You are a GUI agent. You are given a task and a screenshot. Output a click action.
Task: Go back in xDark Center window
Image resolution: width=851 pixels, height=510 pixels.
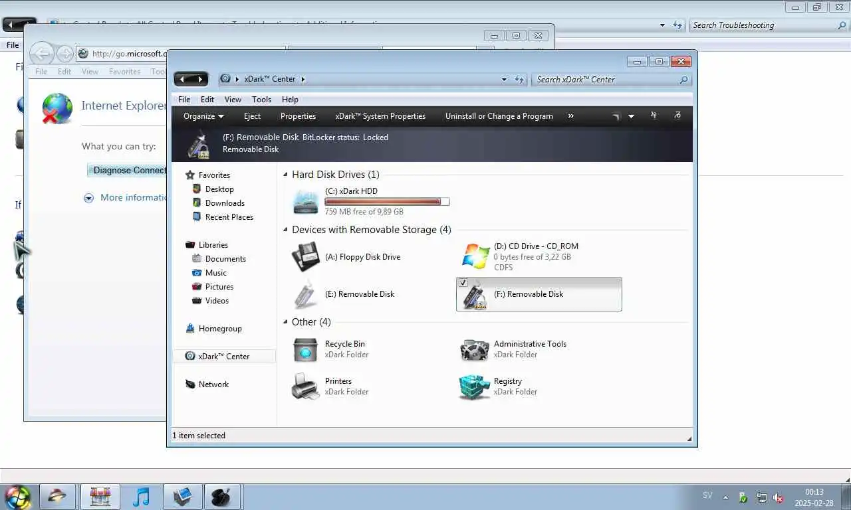(183, 79)
